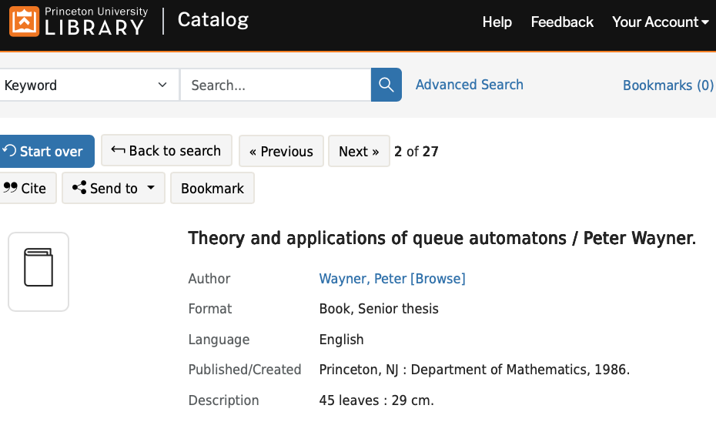Image resolution: width=716 pixels, height=422 pixels.
Task: Focus the Search... input field
Action: coord(276,85)
